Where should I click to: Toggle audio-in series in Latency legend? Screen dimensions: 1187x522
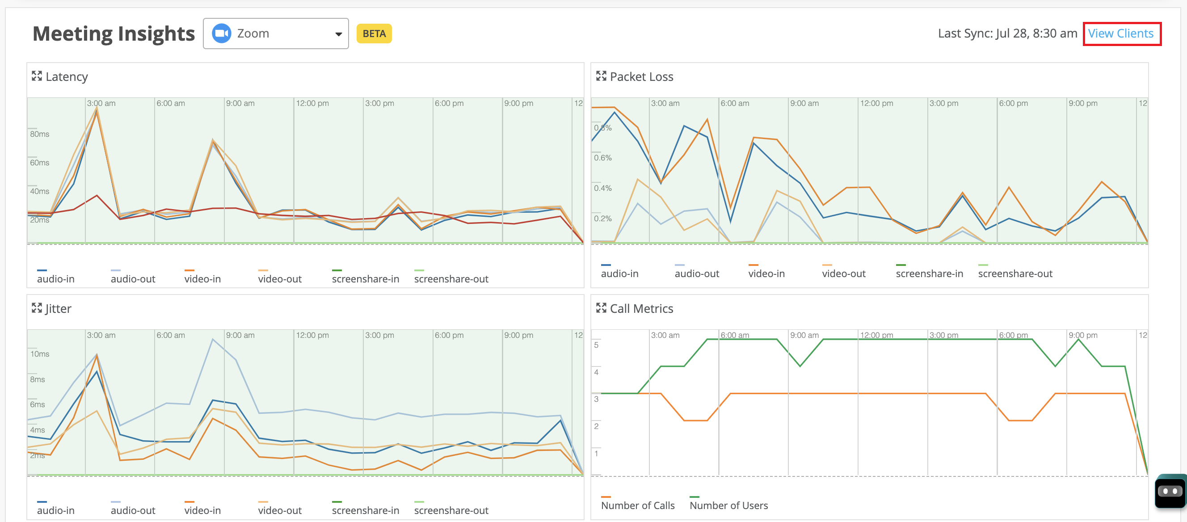55,279
